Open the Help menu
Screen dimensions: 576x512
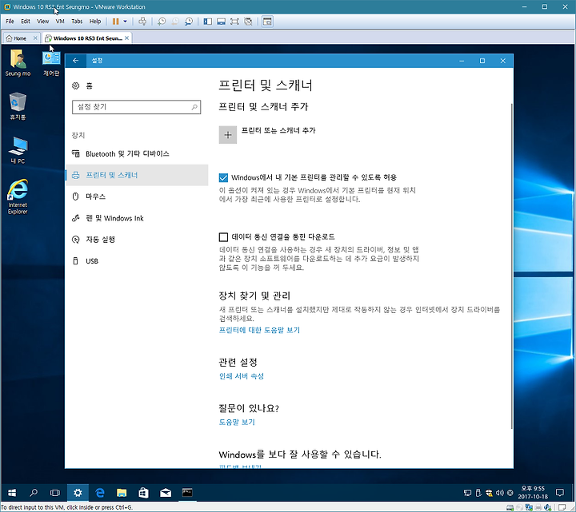tap(95, 22)
